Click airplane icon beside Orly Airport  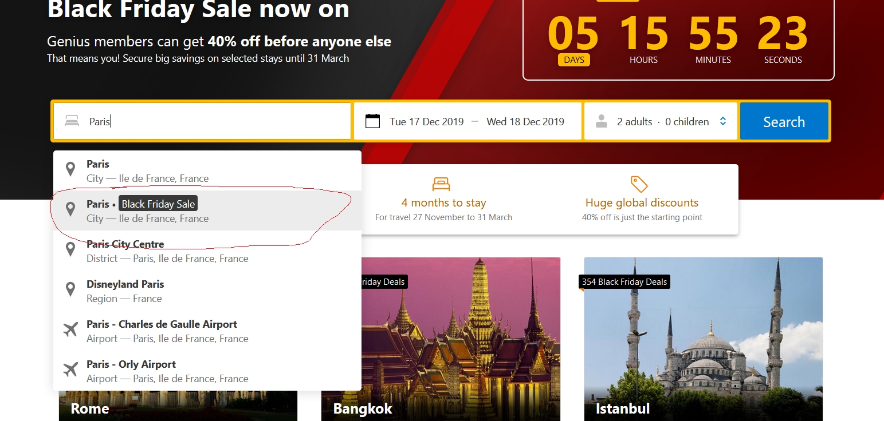70,370
